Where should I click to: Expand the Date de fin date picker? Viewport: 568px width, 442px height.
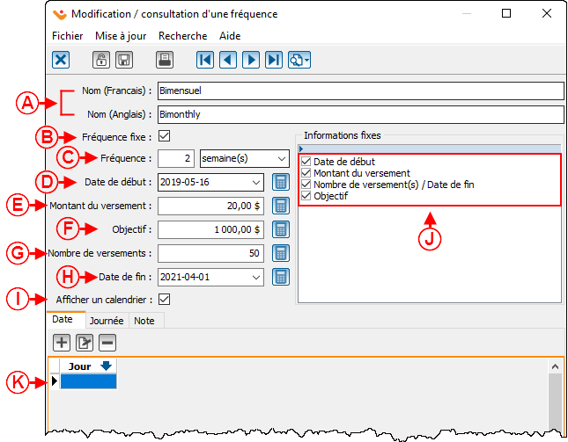point(254,277)
